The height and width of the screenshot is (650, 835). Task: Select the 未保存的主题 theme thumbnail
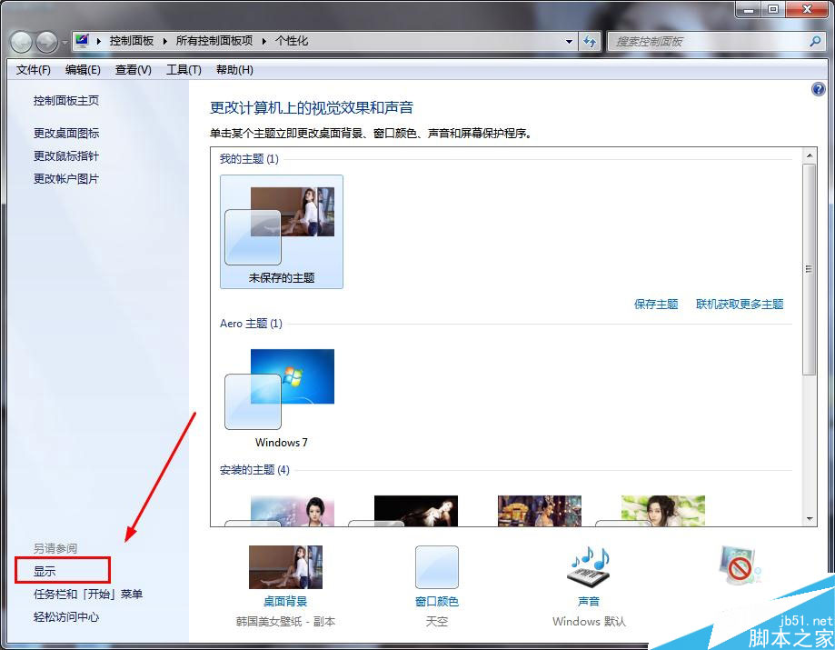[x=281, y=223]
